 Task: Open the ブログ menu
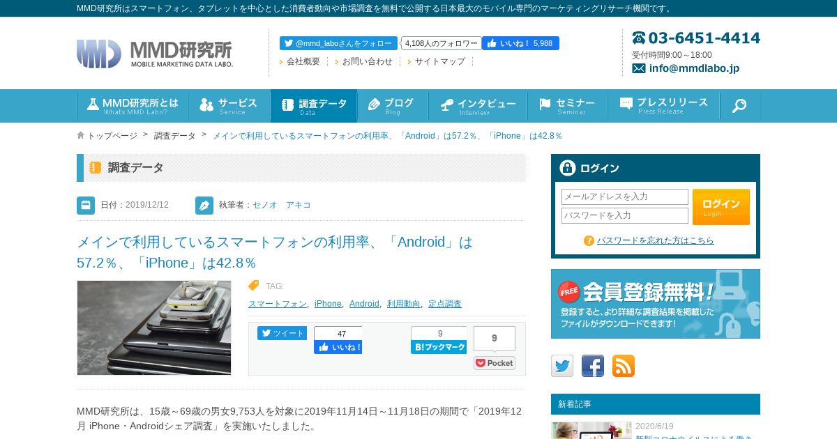393,106
